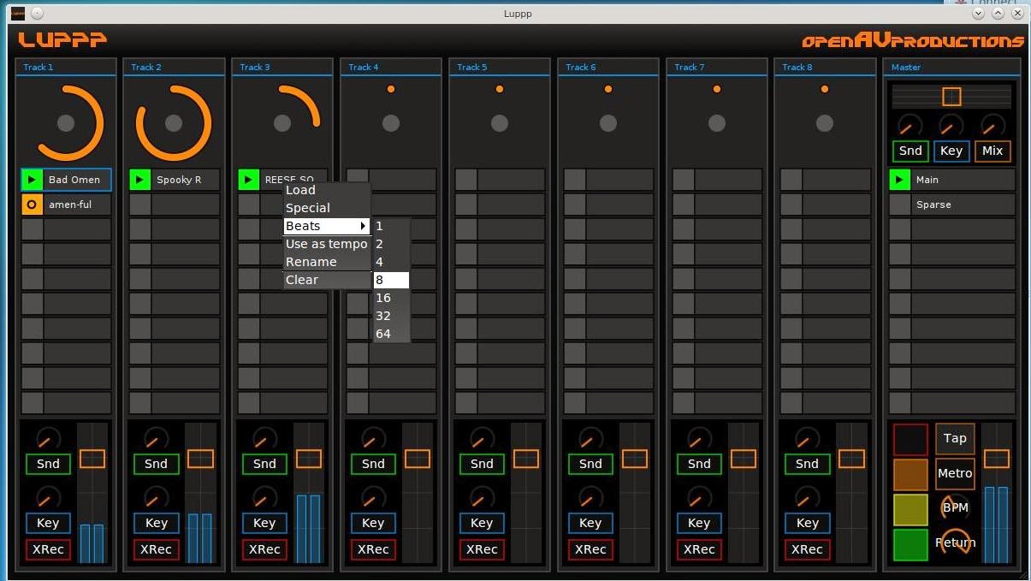Toggle XRec on Track 8
Viewport: 1031px width, 581px height.
[x=807, y=549]
